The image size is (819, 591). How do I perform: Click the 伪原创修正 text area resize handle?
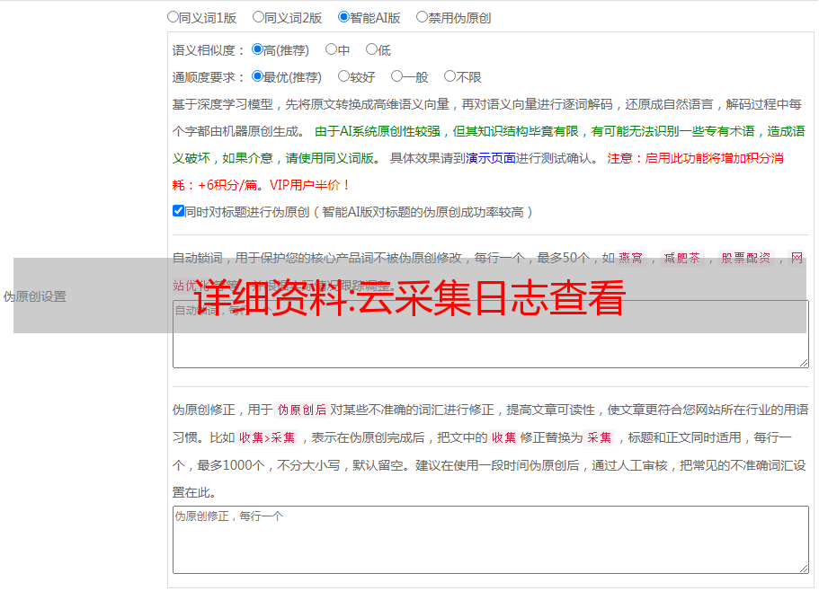(803, 568)
